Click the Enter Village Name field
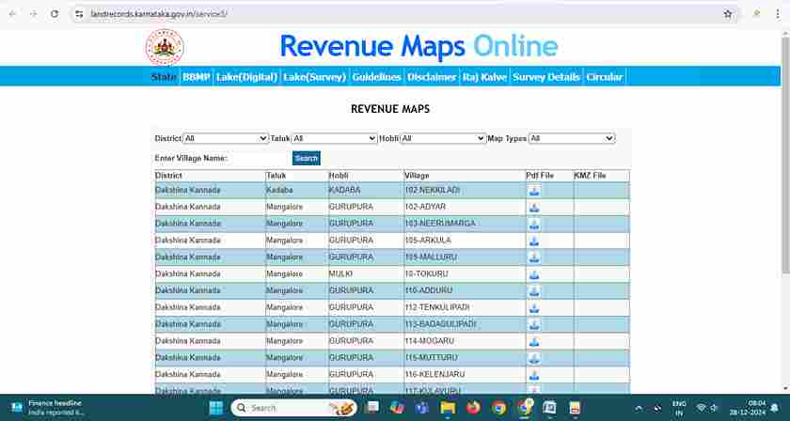Viewport: 790px width, 421px height. [260, 158]
